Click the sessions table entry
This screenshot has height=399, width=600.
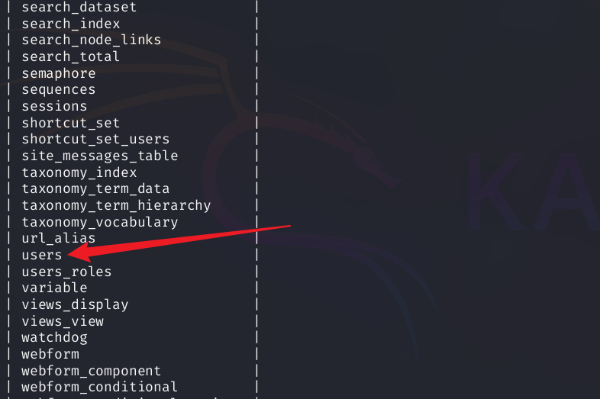pyautogui.click(x=54, y=106)
